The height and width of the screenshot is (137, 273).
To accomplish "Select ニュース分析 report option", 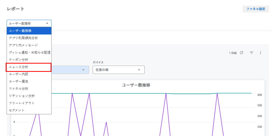I will pos(29,67).
